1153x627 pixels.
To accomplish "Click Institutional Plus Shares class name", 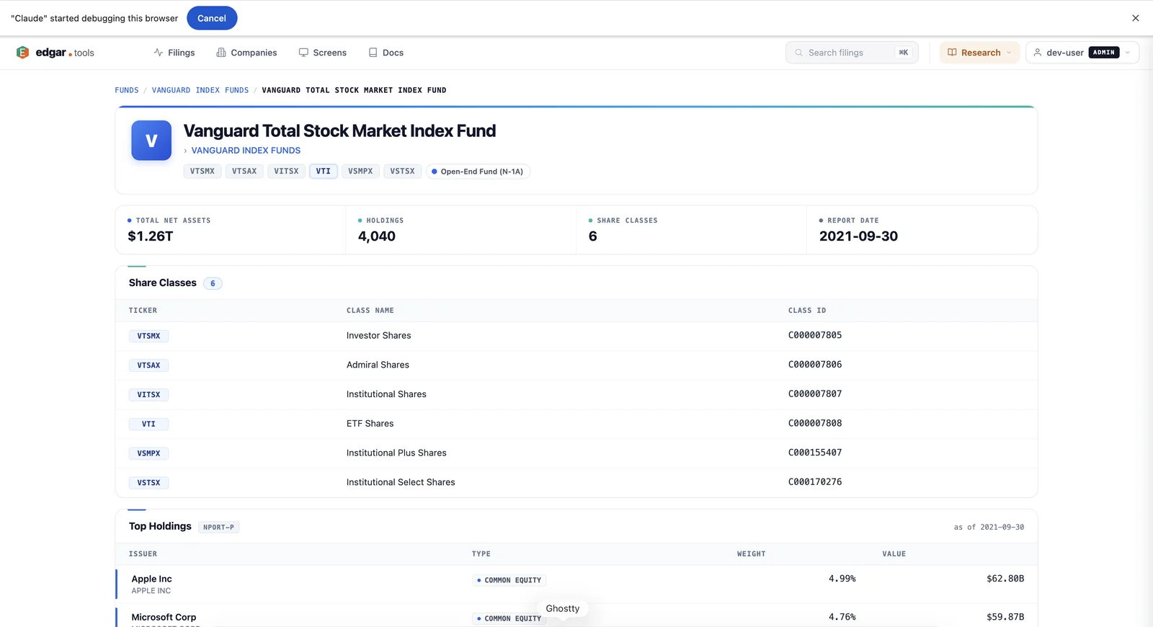I will pyautogui.click(x=396, y=453).
